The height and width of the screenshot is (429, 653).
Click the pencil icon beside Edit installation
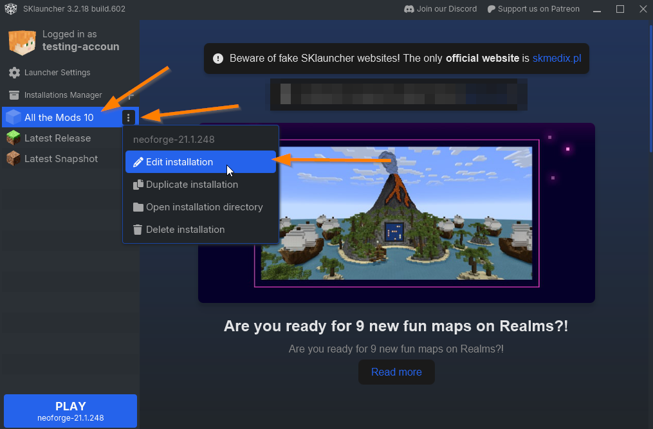[138, 162]
